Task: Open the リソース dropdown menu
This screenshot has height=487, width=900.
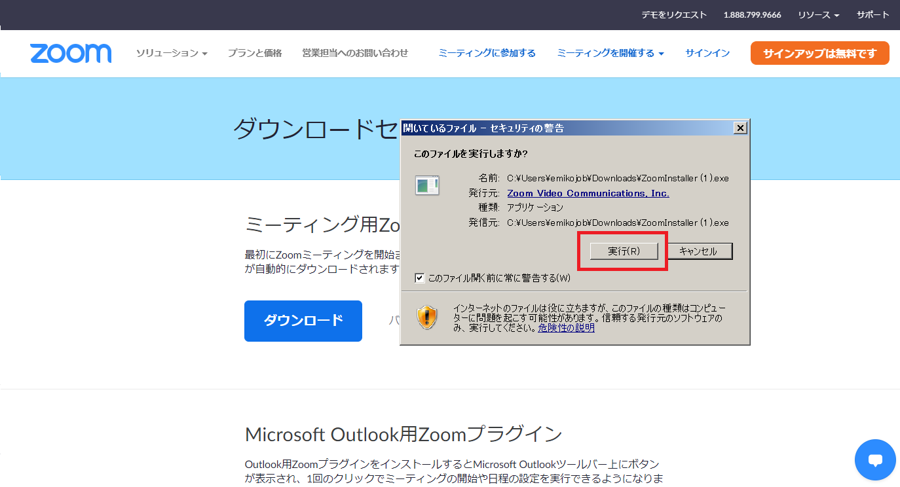Action: click(x=818, y=15)
